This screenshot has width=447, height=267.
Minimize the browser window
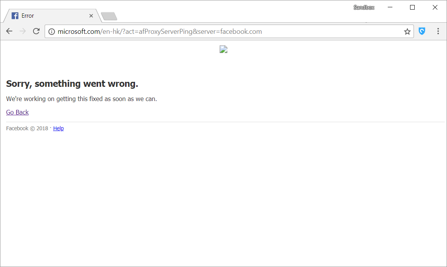coord(390,7)
